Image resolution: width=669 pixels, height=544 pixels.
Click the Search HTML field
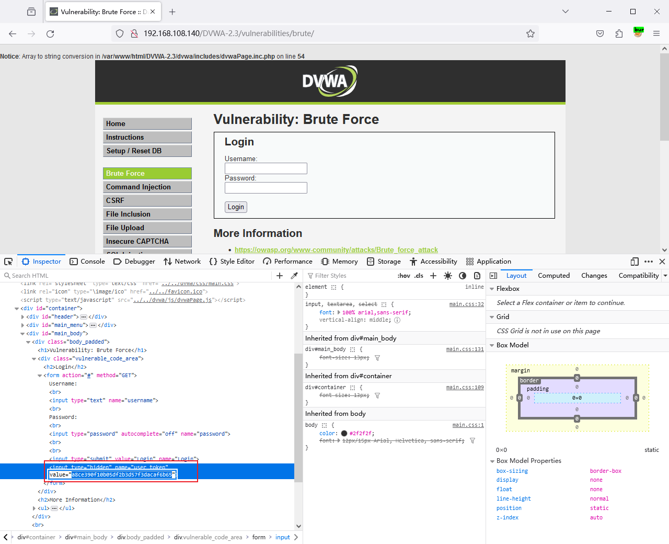[x=138, y=276]
